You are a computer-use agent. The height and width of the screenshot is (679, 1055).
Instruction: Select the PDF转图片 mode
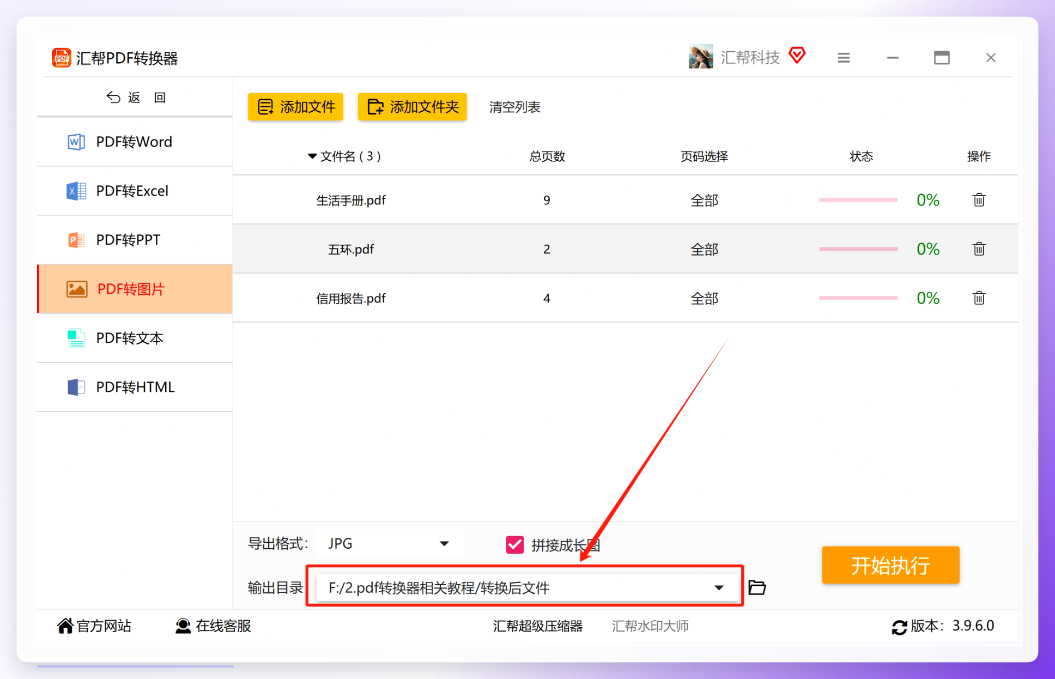(x=135, y=289)
